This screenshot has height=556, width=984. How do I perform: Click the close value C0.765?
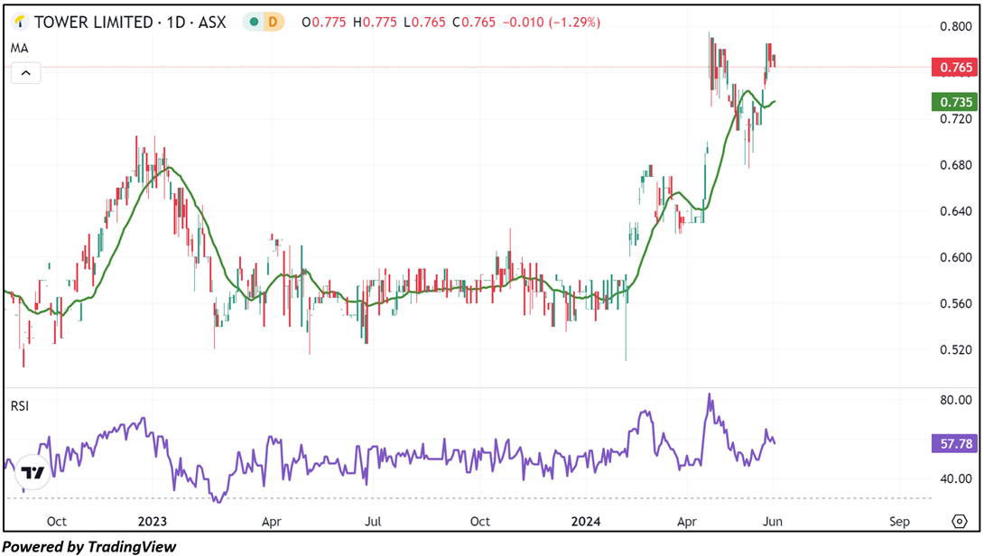473,23
